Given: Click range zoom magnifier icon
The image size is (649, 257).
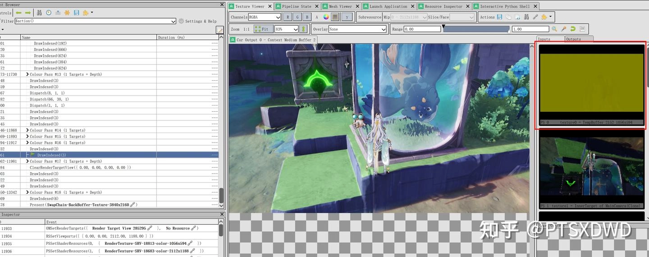Looking at the screenshot, I should (x=555, y=29).
